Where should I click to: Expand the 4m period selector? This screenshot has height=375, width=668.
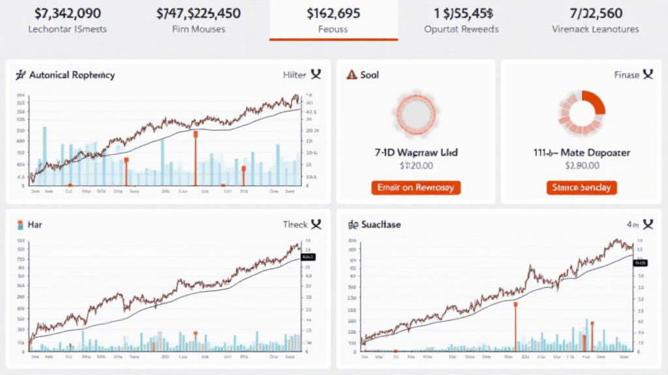click(x=632, y=224)
